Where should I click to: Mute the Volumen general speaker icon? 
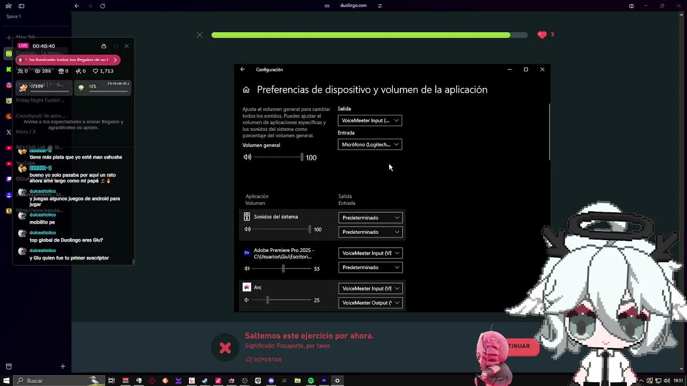[247, 157]
